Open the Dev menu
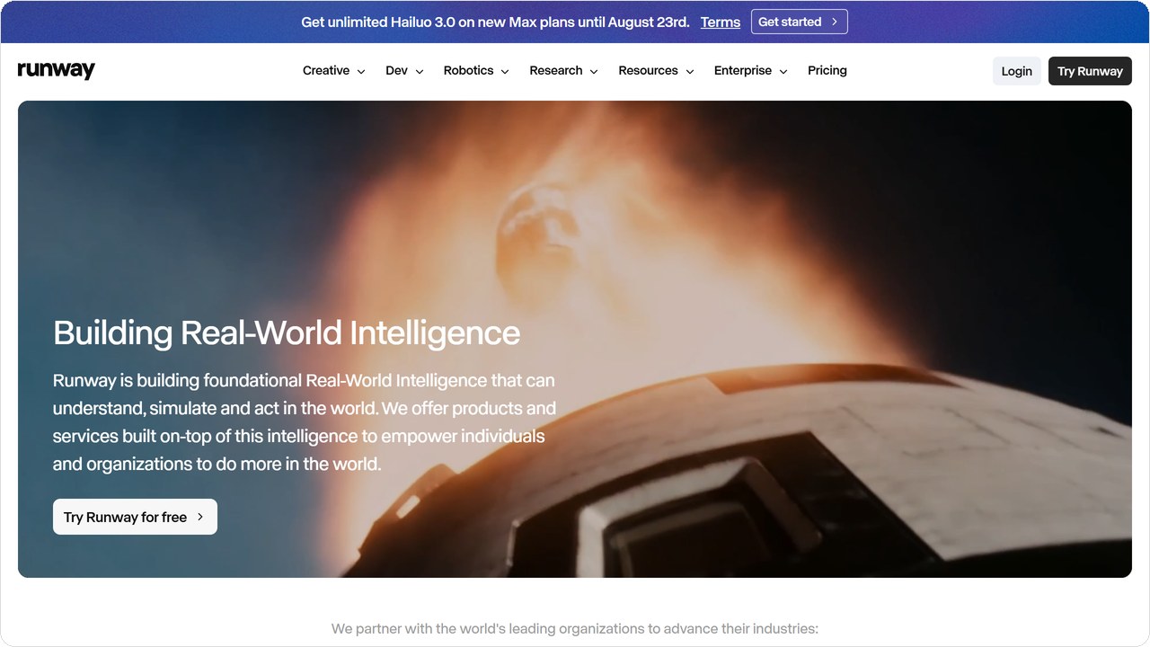The width and height of the screenshot is (1150, 647). [x=396, y=71]
